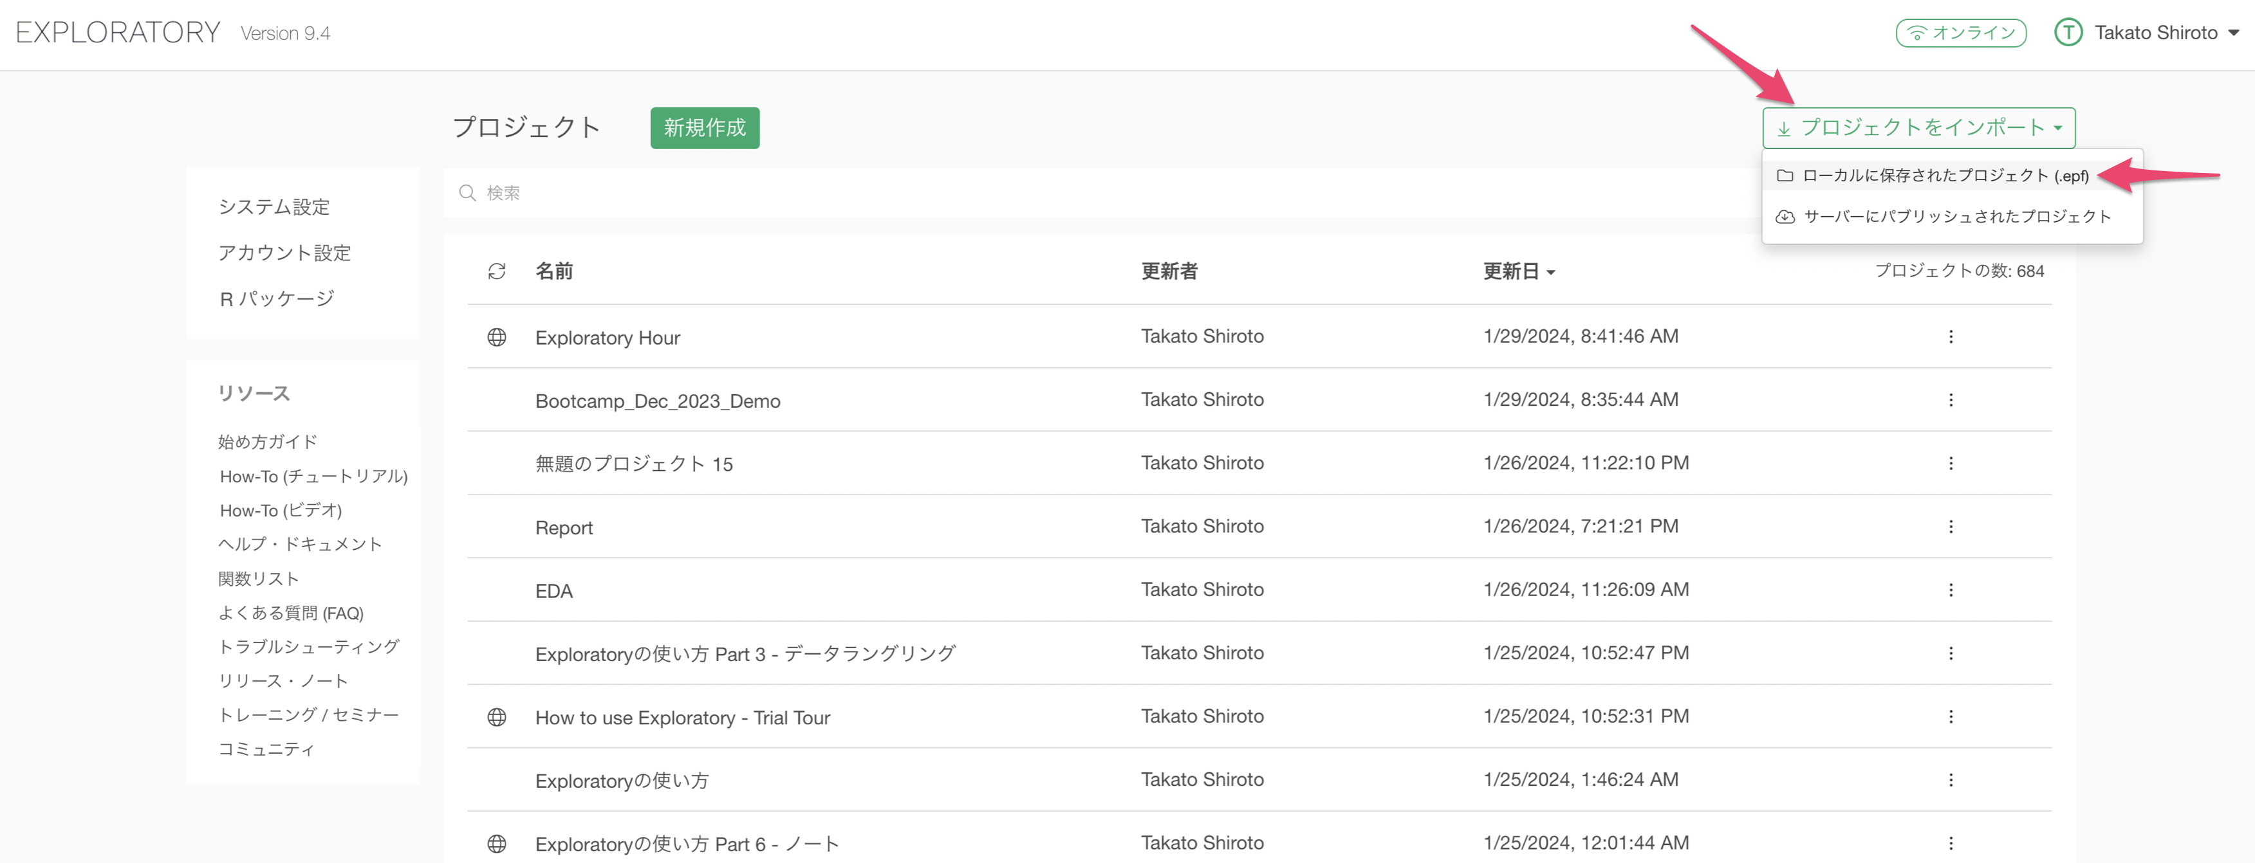
Task: Open the Takato Shiroto account dropdown
Action: click(2167, 33)
